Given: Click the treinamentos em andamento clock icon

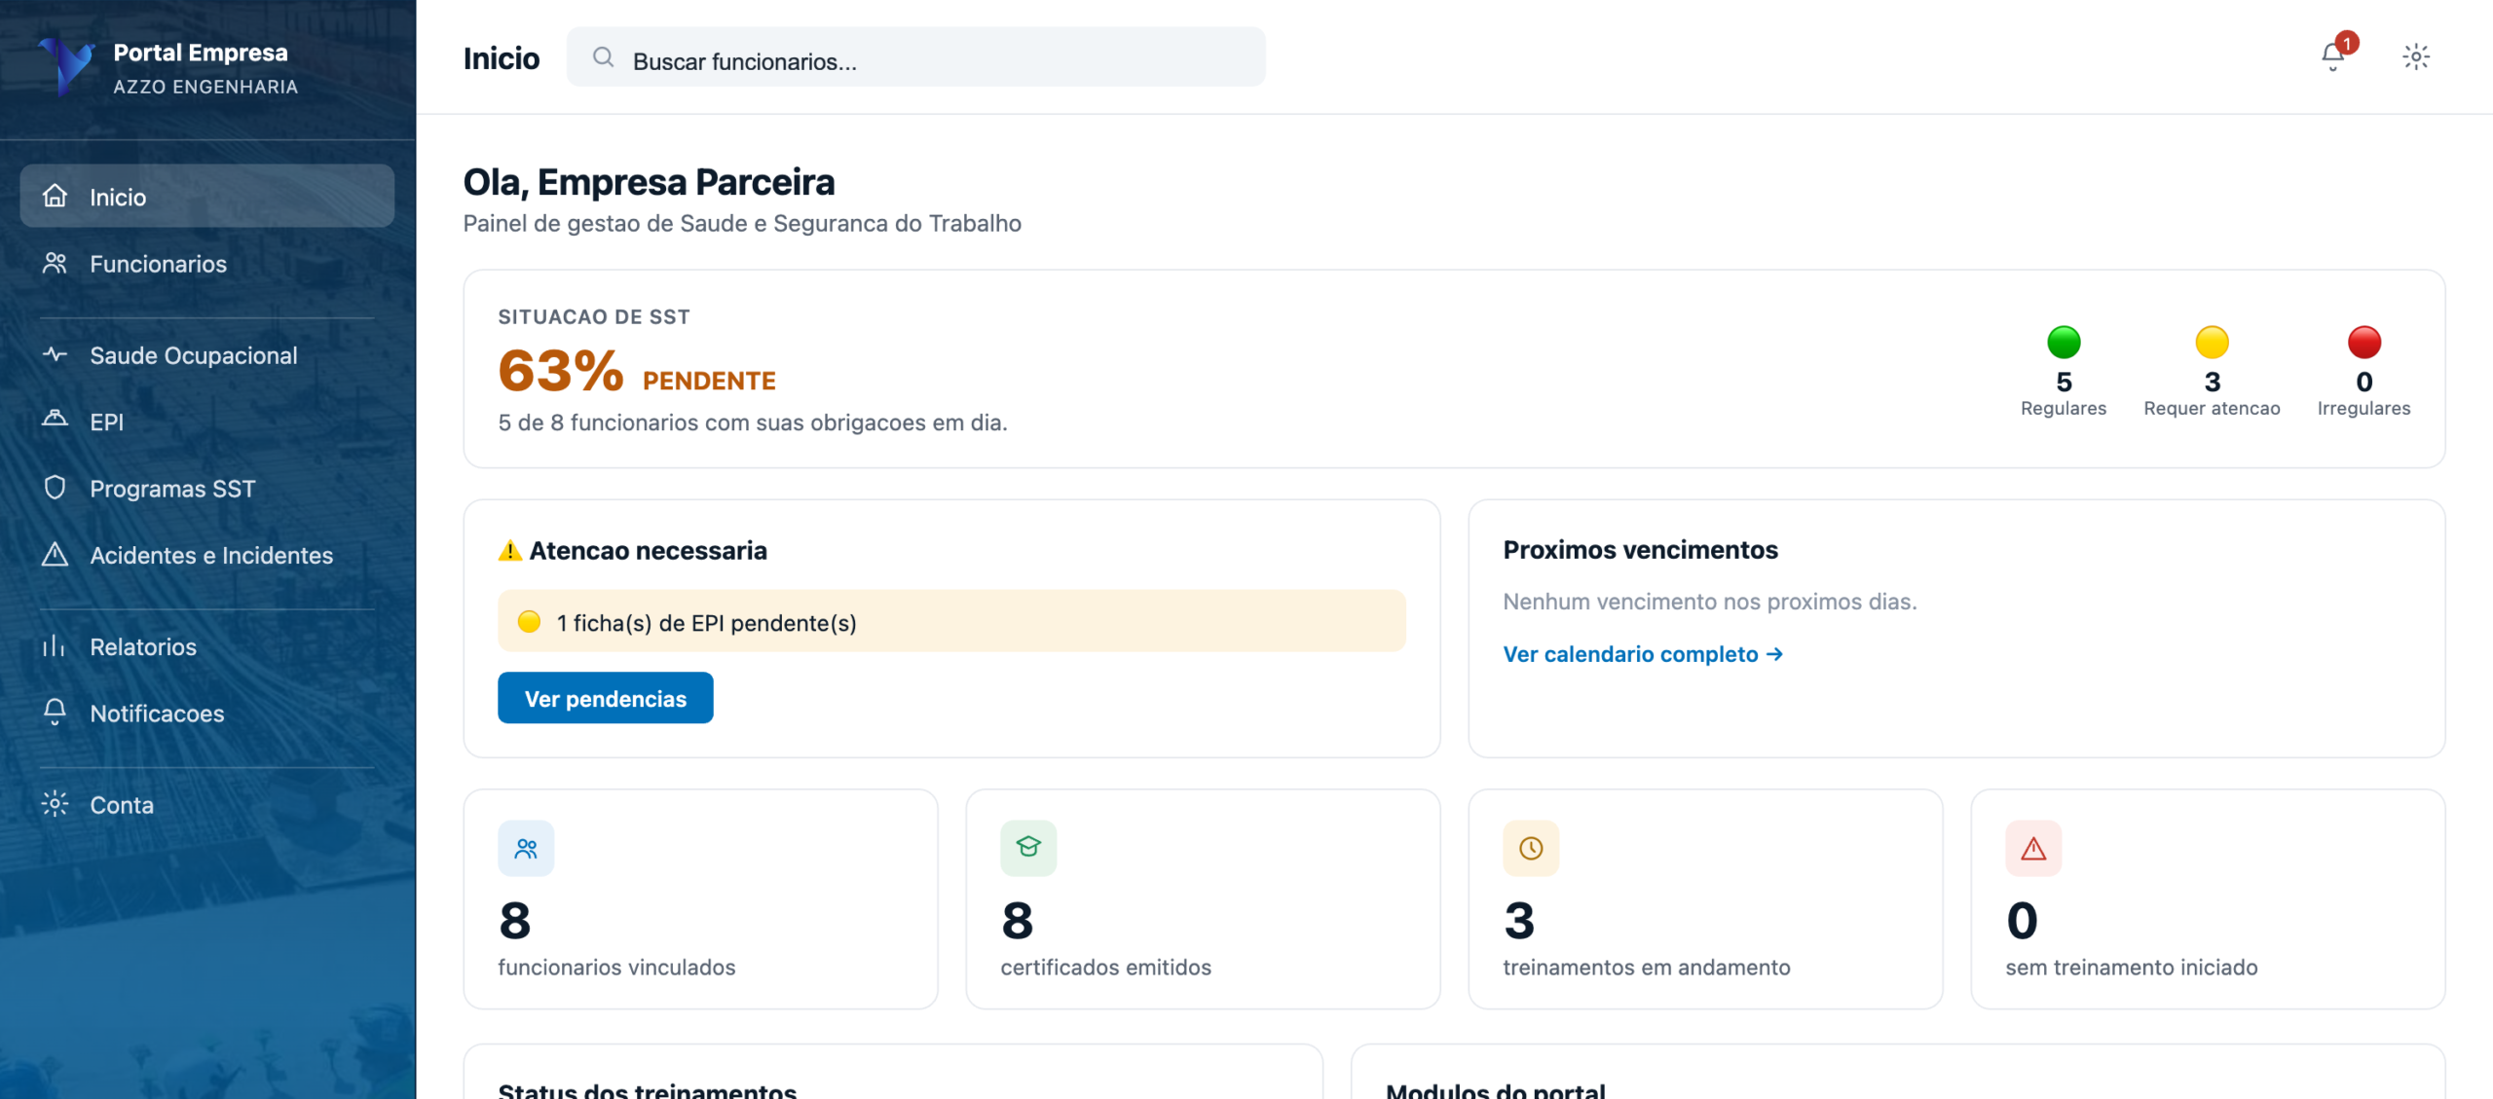Looking at the screenshot, I should pyautogui.click(x=1531, y=849).
